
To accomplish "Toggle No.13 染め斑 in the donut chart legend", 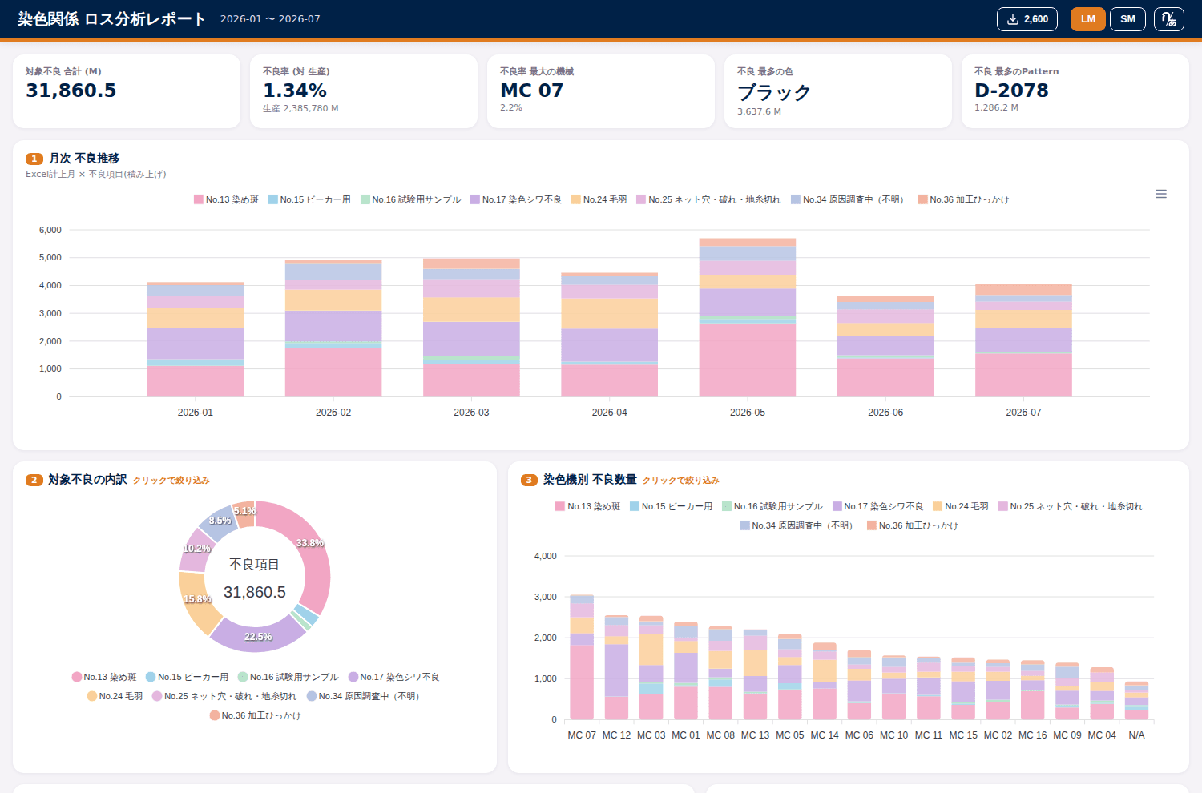I will point(104,677).
